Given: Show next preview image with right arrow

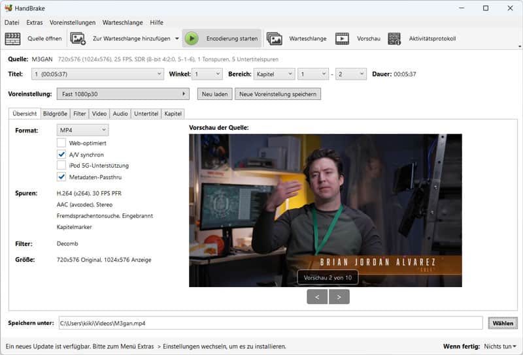Looking at the screenshot, I should pyautogui.click(x=339, y=297).
